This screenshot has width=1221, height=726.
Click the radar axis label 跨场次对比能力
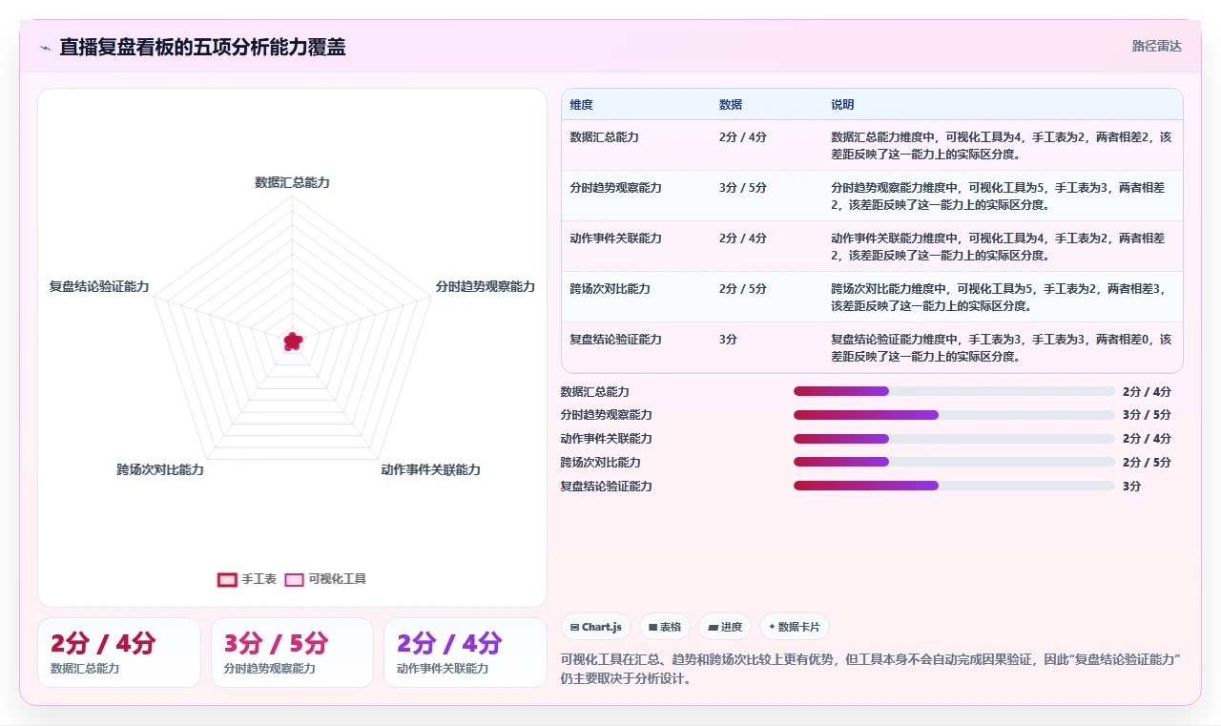pyautogui.click(x=160, y=469)
